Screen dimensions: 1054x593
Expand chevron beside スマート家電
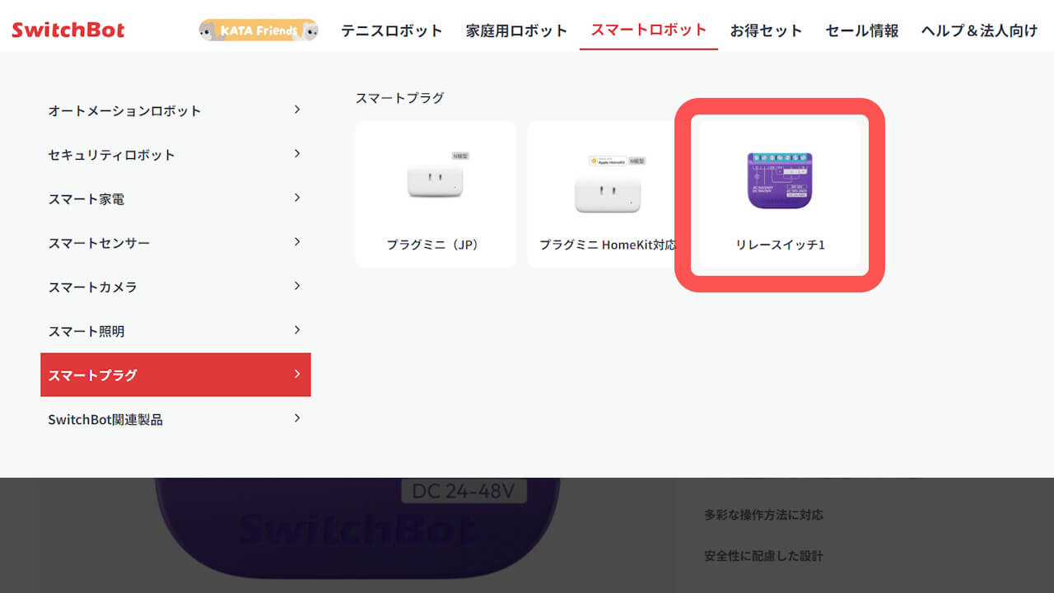[x=297, y=198]
